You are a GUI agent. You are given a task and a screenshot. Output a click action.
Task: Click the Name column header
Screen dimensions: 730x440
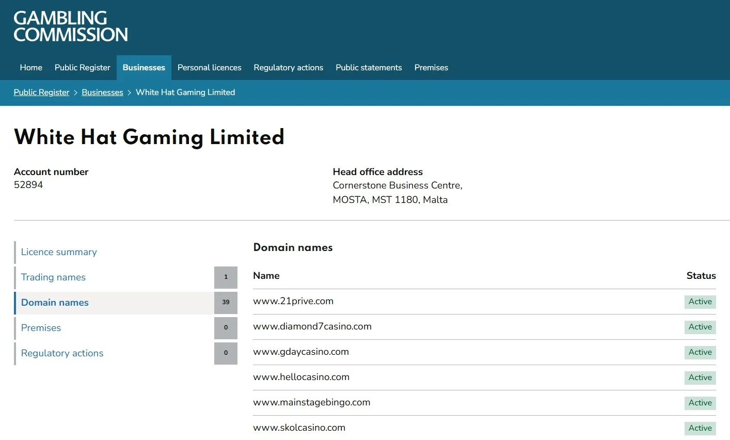coord(266,276)
